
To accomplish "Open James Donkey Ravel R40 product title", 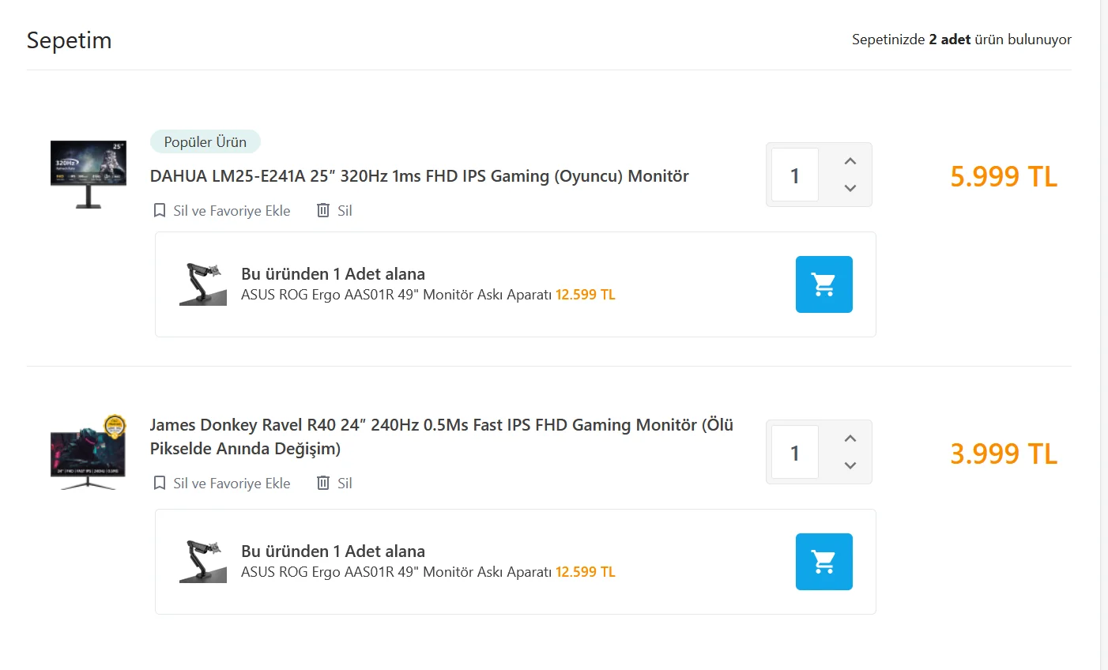I will point(442,437).
